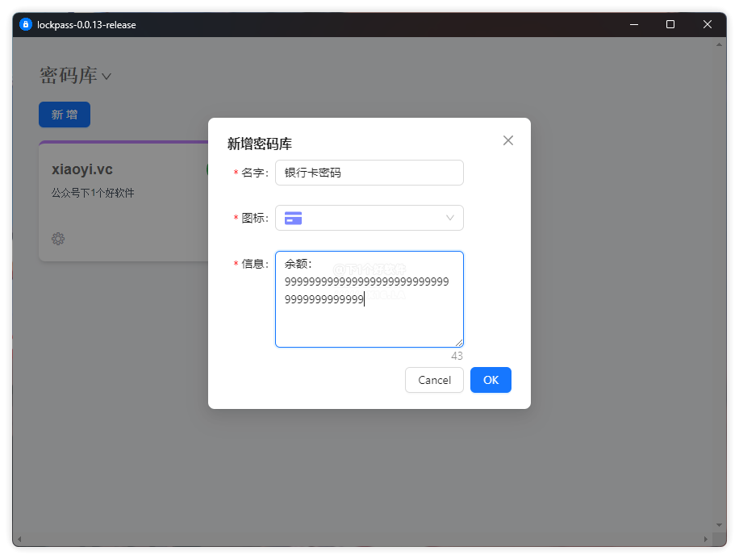This screenshot has width=739, height=559.
Task: Click the horizontal scrollbar left arrow
Action: click(19, 539)
